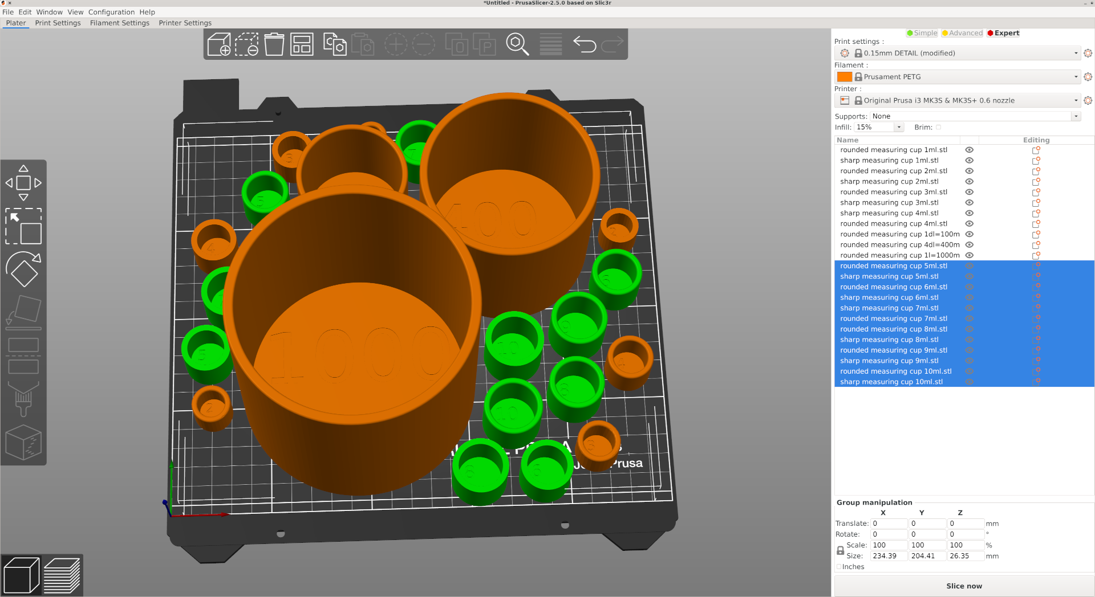This screenshot has height=597, width=1095.
Task: Enable the Brim checkbox
Action: pos(938,128)
